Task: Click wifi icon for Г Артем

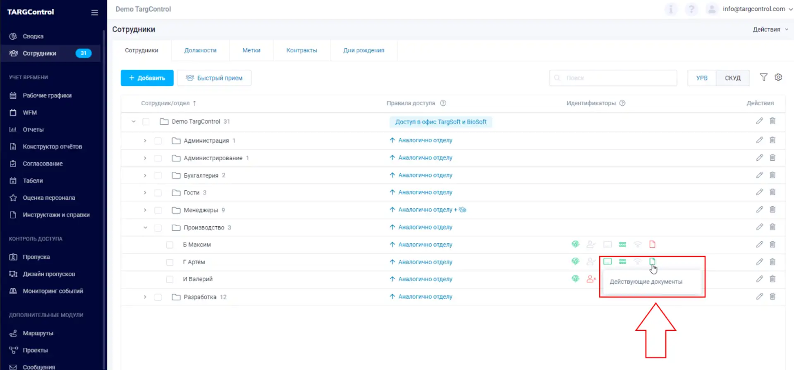Action: click(637, 261)
